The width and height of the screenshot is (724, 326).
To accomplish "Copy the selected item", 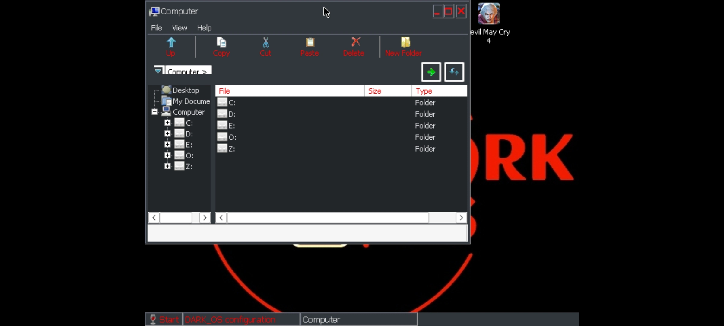I will pyautogui.click(x=221, y=47).
